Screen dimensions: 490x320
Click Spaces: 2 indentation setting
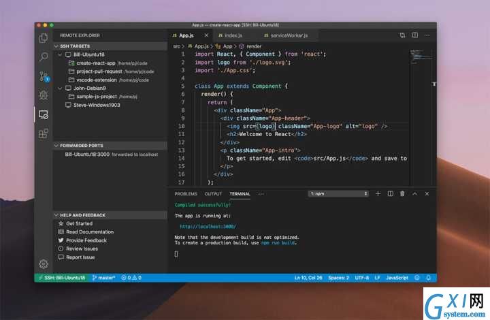[338, 278]
